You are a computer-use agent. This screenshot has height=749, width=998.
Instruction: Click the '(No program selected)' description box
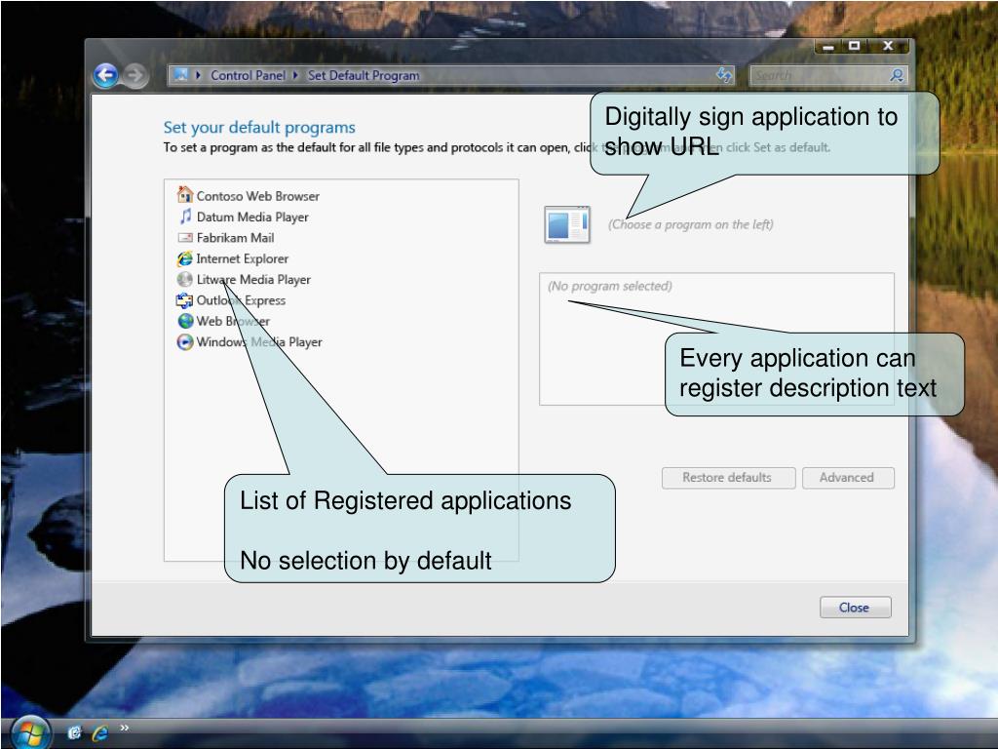716,338
